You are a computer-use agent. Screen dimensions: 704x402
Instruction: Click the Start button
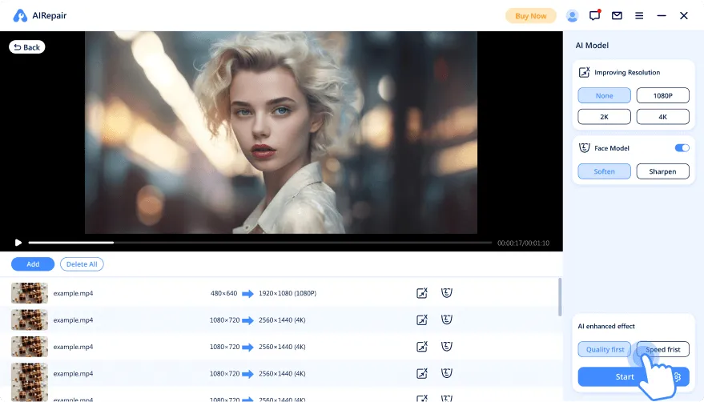(x=625, y=377)
